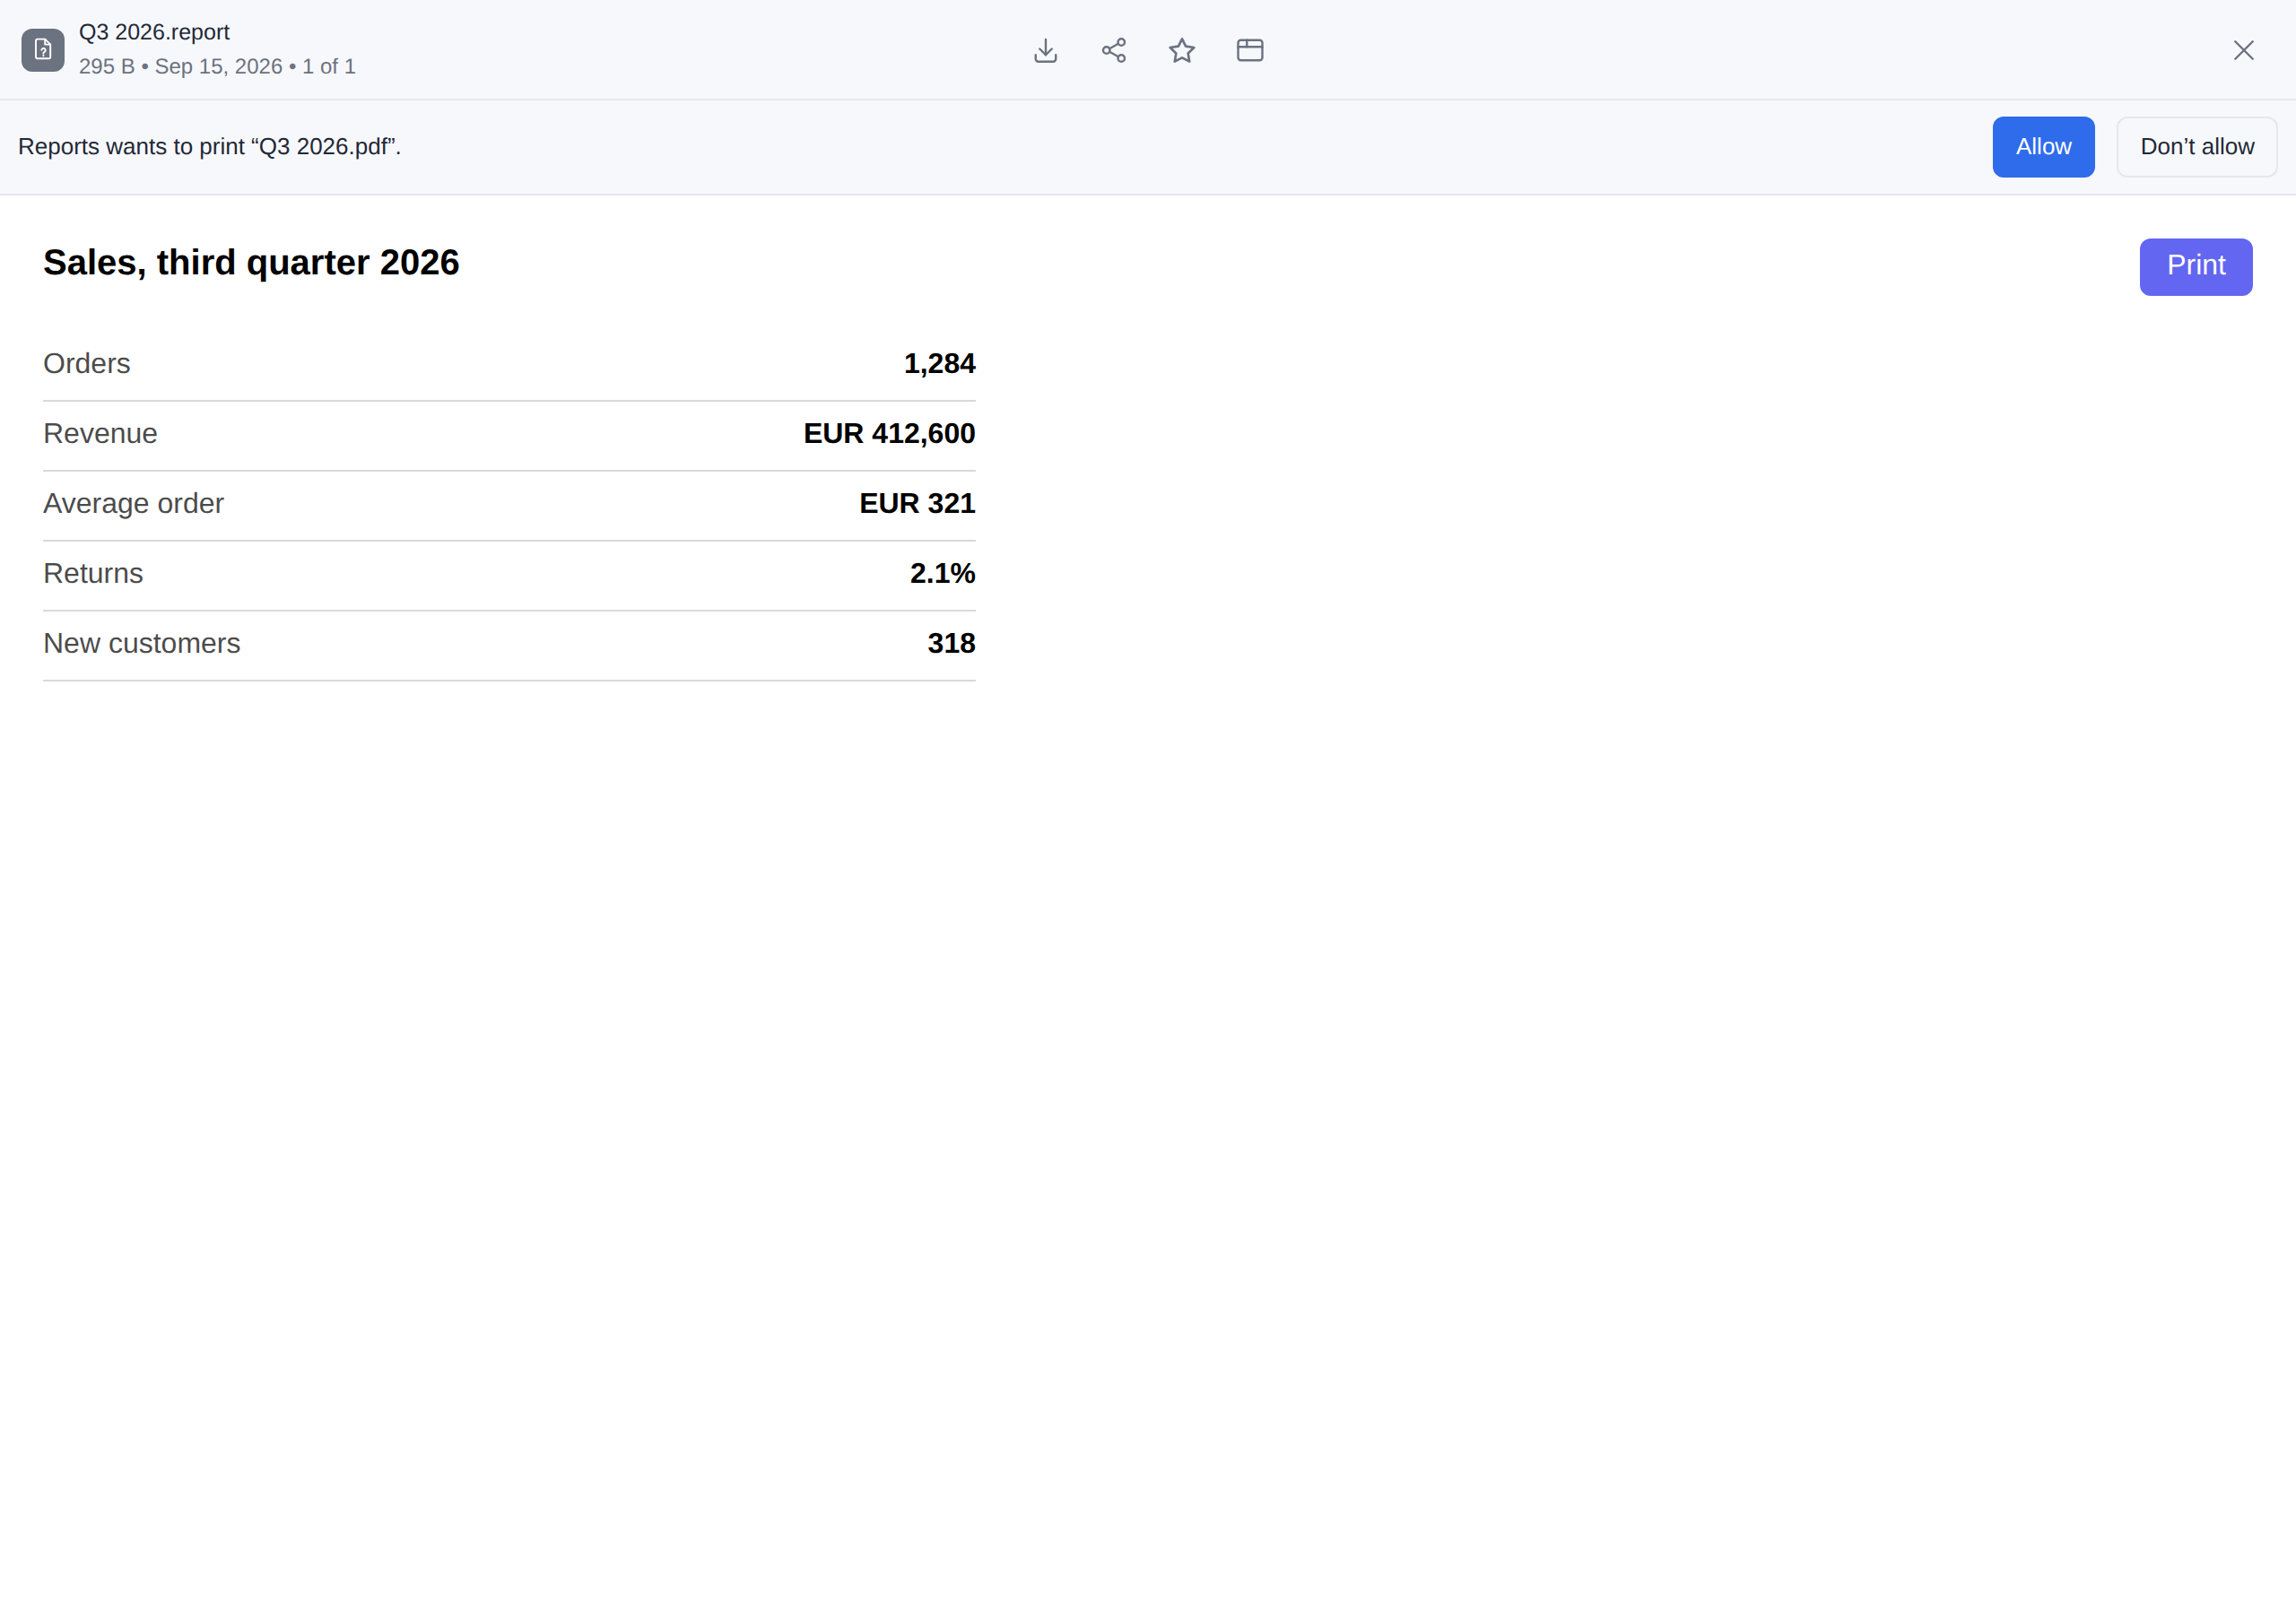Screen dimensions: 2296x1614
Task: Open the share icon menu
Action: click(x=1113, y=50)
